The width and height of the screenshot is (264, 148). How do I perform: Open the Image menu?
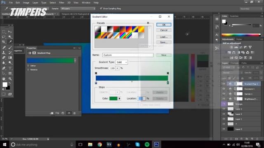tap(26, 2)
